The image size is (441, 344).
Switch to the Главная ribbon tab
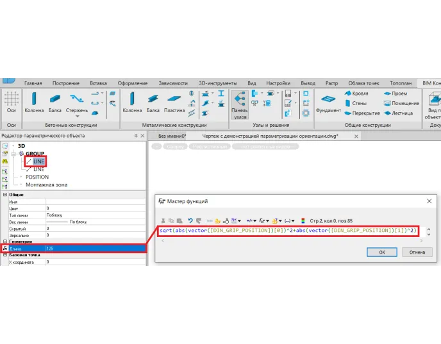point(33,83)
